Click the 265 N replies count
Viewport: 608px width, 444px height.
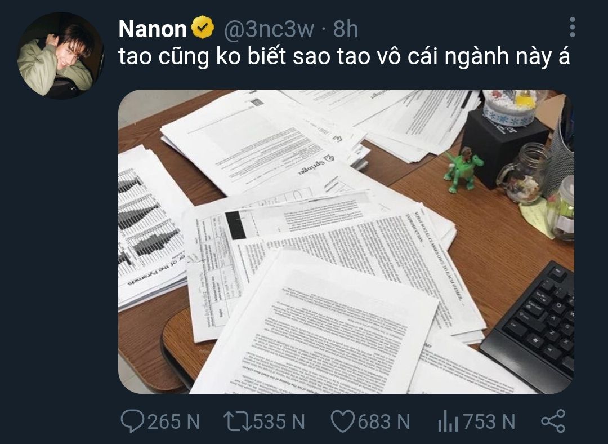[x=173, y=422]
